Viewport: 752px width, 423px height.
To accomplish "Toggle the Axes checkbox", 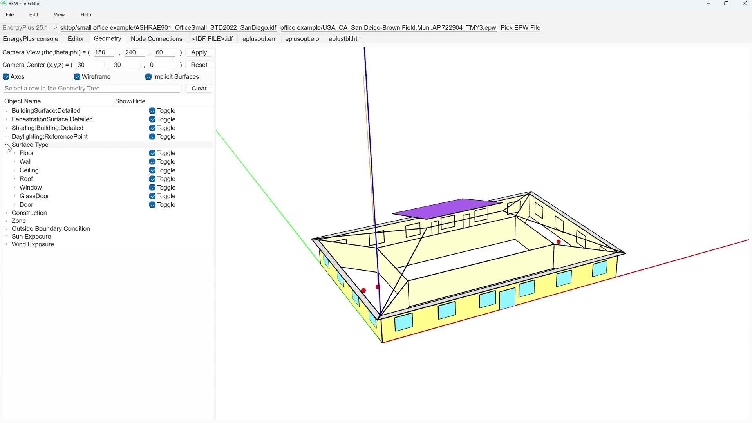I will coord(6,77).
